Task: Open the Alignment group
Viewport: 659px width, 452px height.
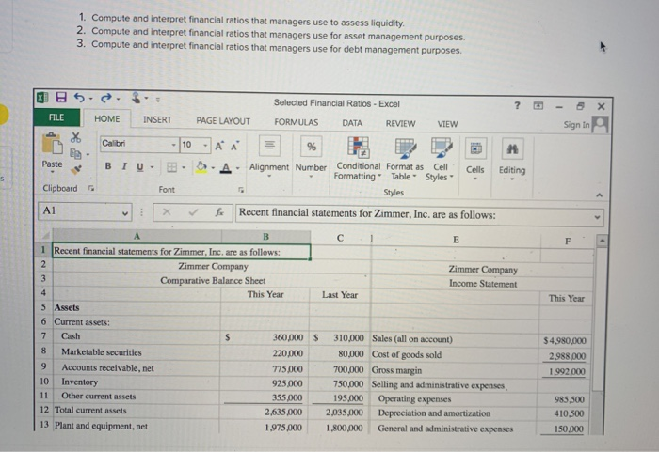Action: [269, 157]
